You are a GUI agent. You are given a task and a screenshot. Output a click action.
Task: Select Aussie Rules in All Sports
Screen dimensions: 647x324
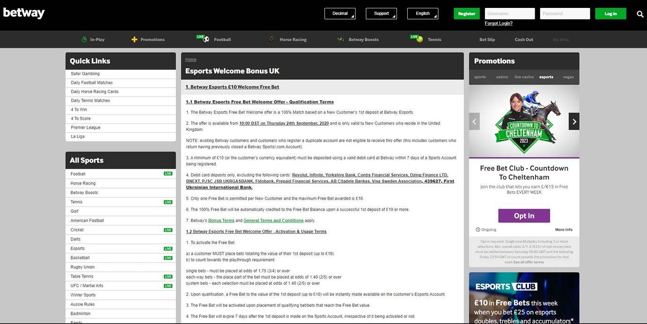[121, 304]
